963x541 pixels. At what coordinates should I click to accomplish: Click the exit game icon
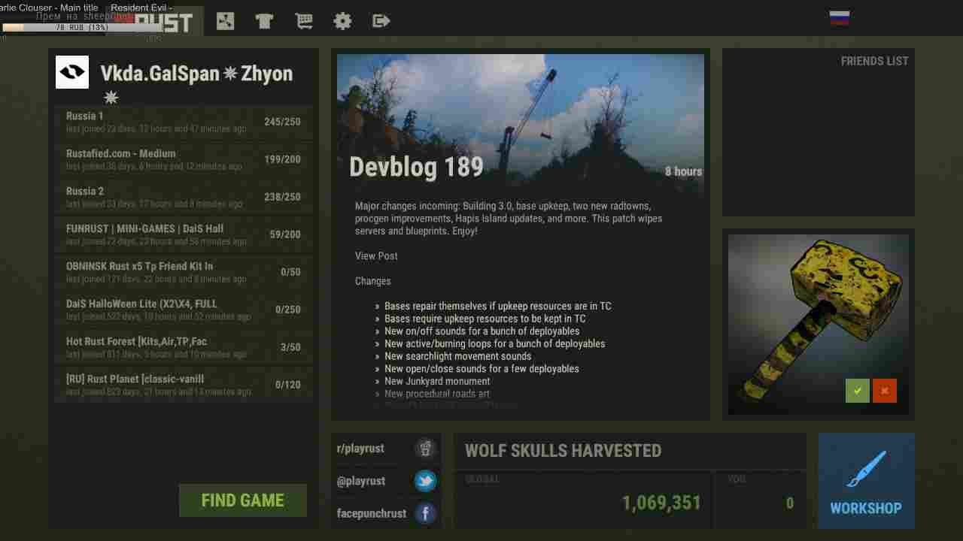(x=381, y=21)
